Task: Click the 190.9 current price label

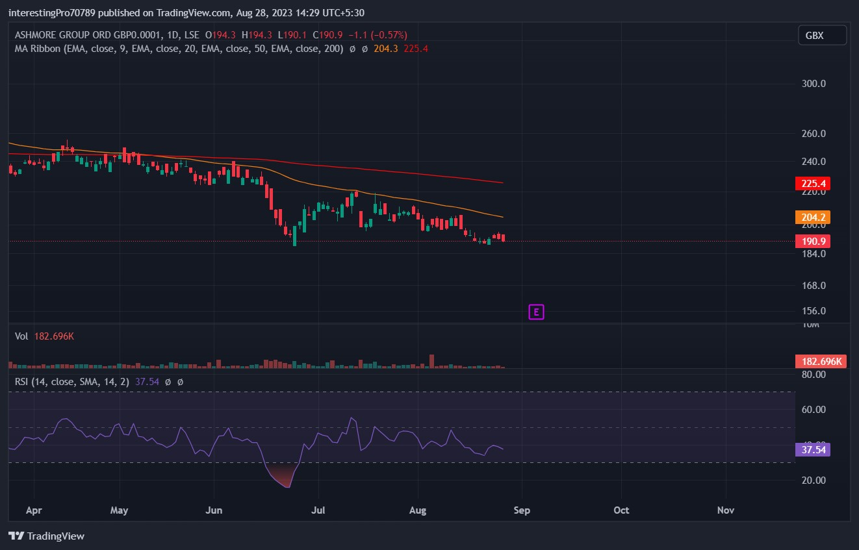Action: click(x=813, y=242)
